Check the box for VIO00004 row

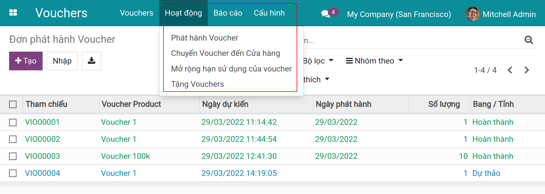click(x=13, y=173)
